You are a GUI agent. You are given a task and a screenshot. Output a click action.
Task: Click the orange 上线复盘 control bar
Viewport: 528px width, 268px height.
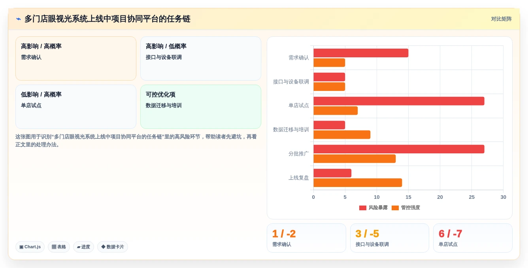(358, 183)
